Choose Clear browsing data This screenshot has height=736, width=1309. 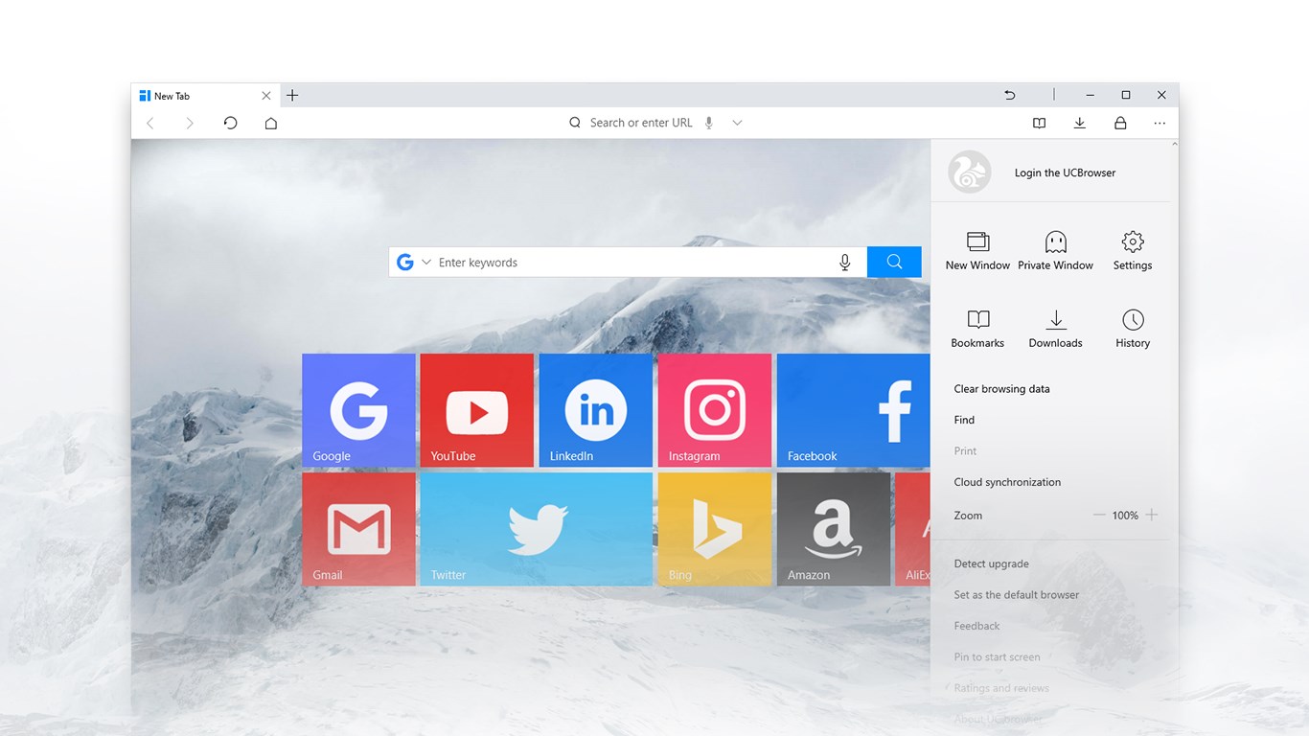(x=1001, y=389)
